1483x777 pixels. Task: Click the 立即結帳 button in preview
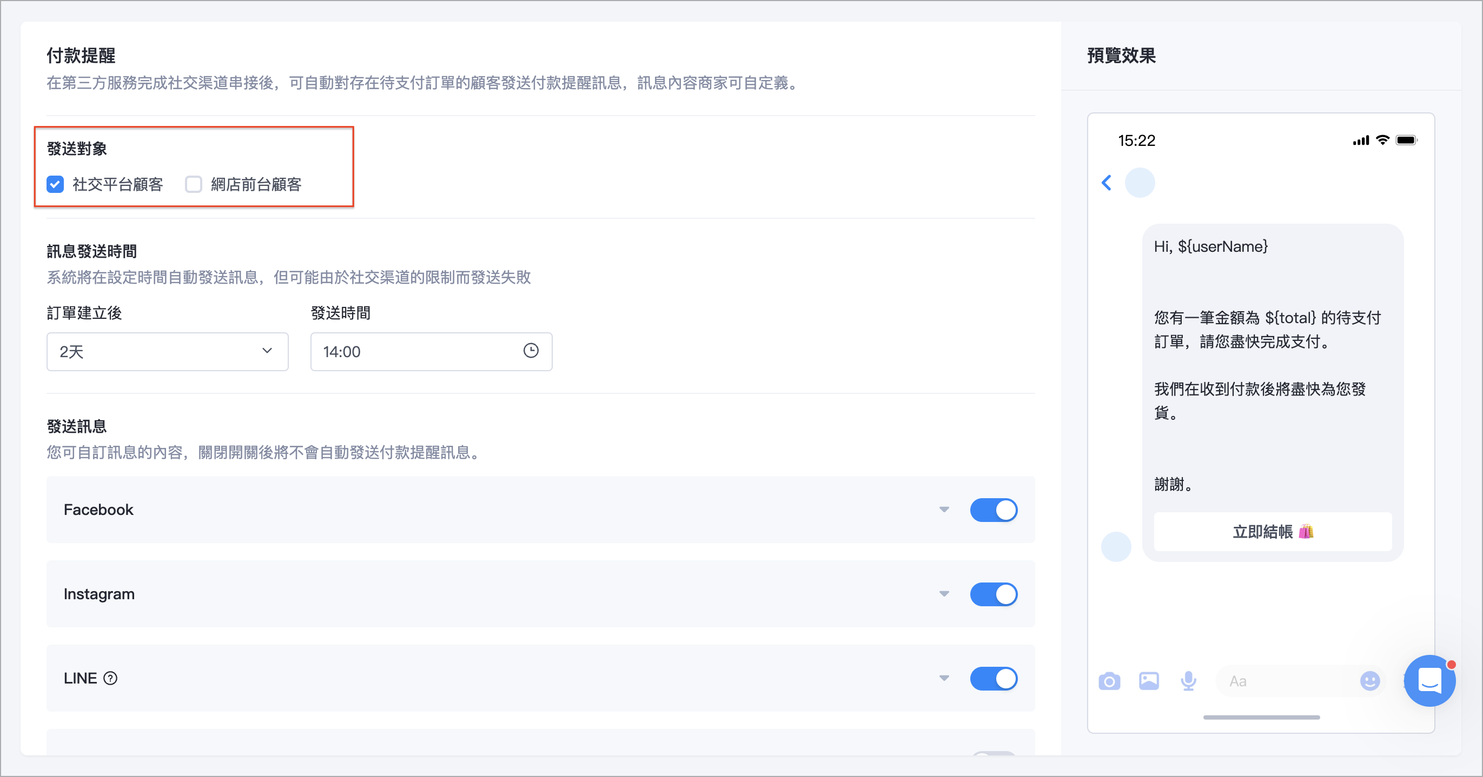pos(1272,532)
